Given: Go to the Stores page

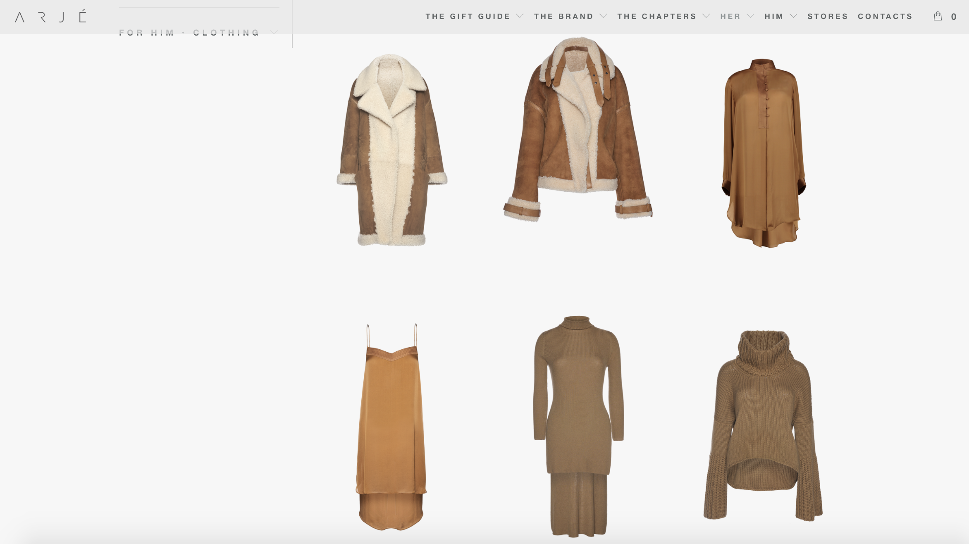Looking at the screenshot, I should [x=828, y=17].
